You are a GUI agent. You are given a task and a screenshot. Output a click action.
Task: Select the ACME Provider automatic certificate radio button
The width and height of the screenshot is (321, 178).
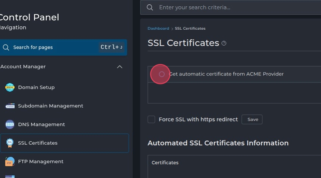(x=162, y=74)
